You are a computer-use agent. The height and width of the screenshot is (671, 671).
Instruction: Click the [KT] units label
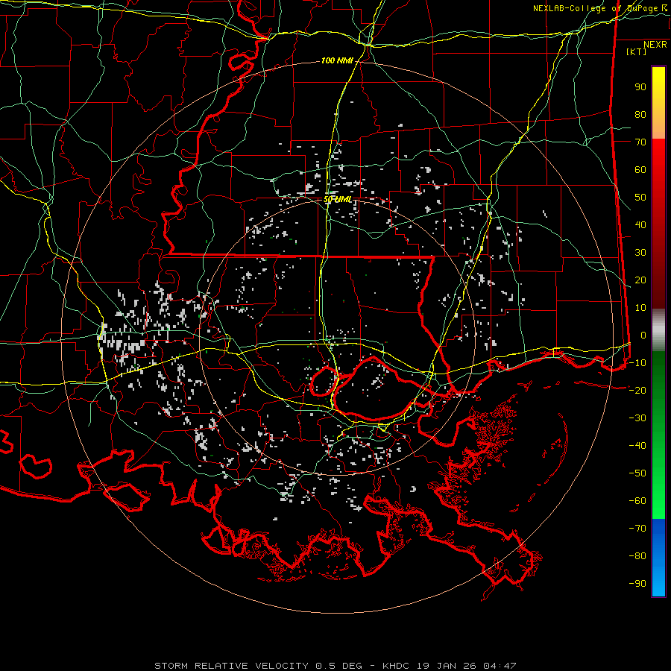click(636, 51)
